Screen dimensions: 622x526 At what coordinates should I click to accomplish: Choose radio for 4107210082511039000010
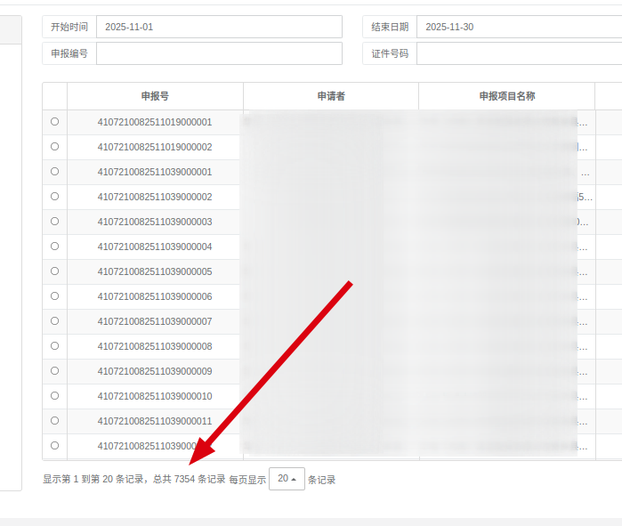coord(54,396)
